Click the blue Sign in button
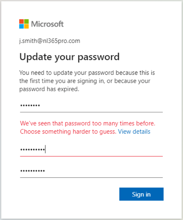The width and height of the screenshot is (183, 220). [x=141, y=194]
